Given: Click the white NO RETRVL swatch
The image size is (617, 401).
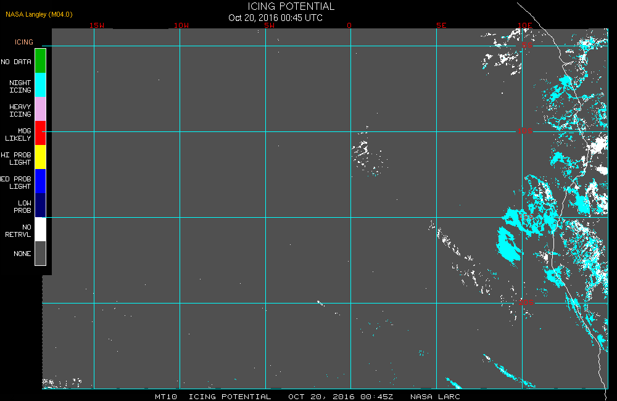Looking at the screenshot, I should coord(41,229).
